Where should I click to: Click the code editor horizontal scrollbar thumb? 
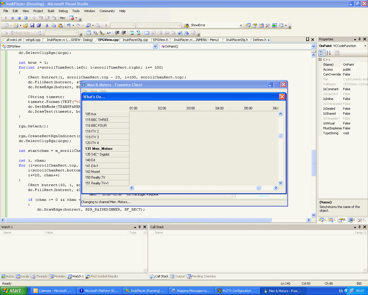pyautogui.click(x=138, y=220)
